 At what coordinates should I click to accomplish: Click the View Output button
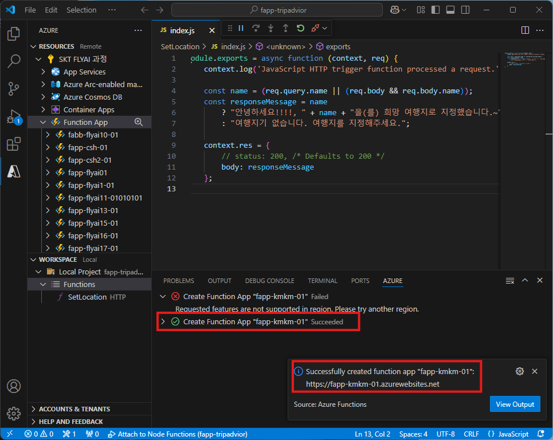(x=515, y=404)
